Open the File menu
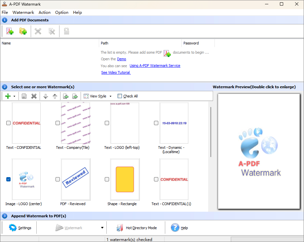Image resolution: width=304 pixels, height=242 pixels. [5, 13]
